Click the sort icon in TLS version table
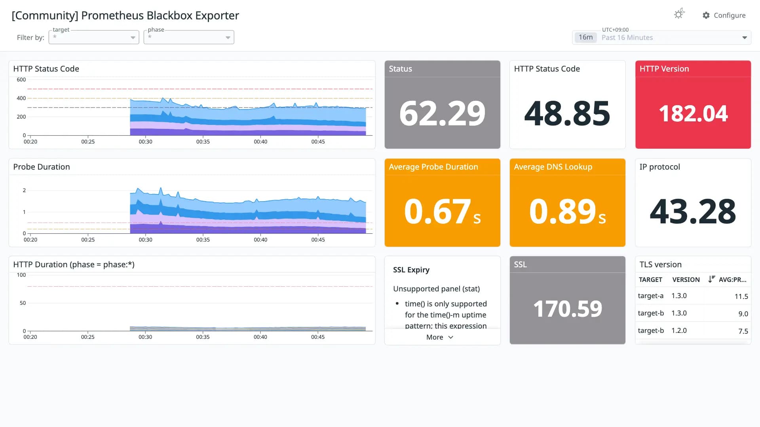The image size is (760, 427). coord(711,279)
